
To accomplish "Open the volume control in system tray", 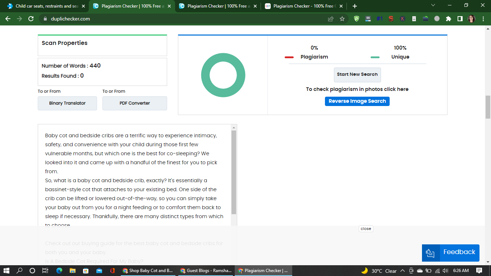I will pyautogui.click(x=446, y=271).
